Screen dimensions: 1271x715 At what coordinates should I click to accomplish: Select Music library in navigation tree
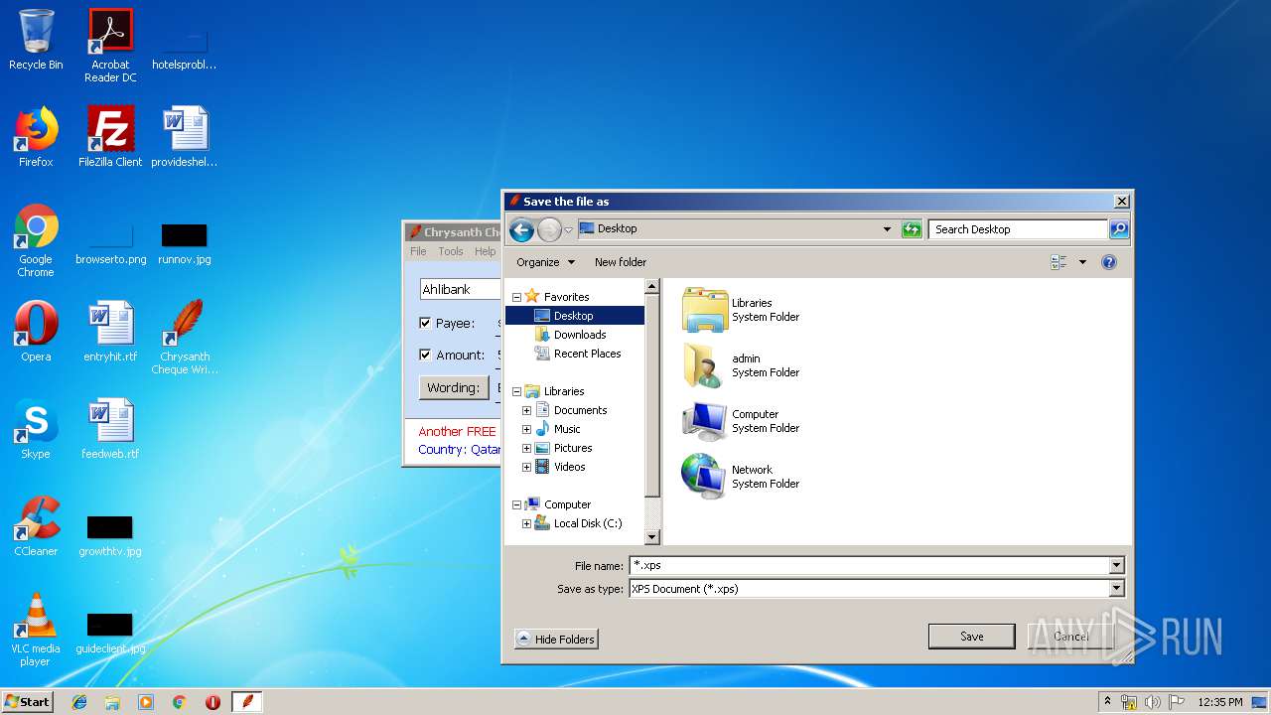[x=558, y=429]
